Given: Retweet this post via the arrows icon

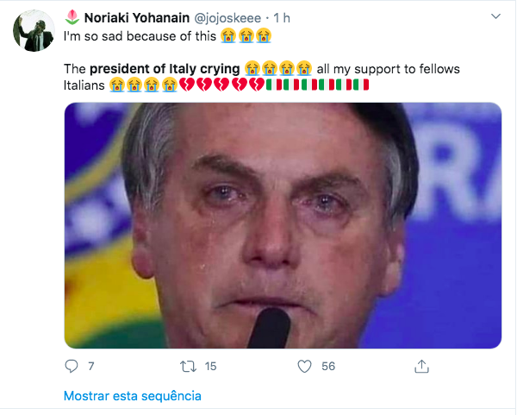Looking at the screenshot, I should point(188,367).
